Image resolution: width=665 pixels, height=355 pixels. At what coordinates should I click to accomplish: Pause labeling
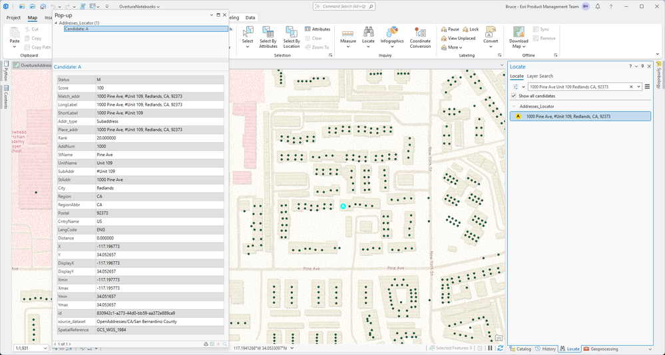(450, 29)
